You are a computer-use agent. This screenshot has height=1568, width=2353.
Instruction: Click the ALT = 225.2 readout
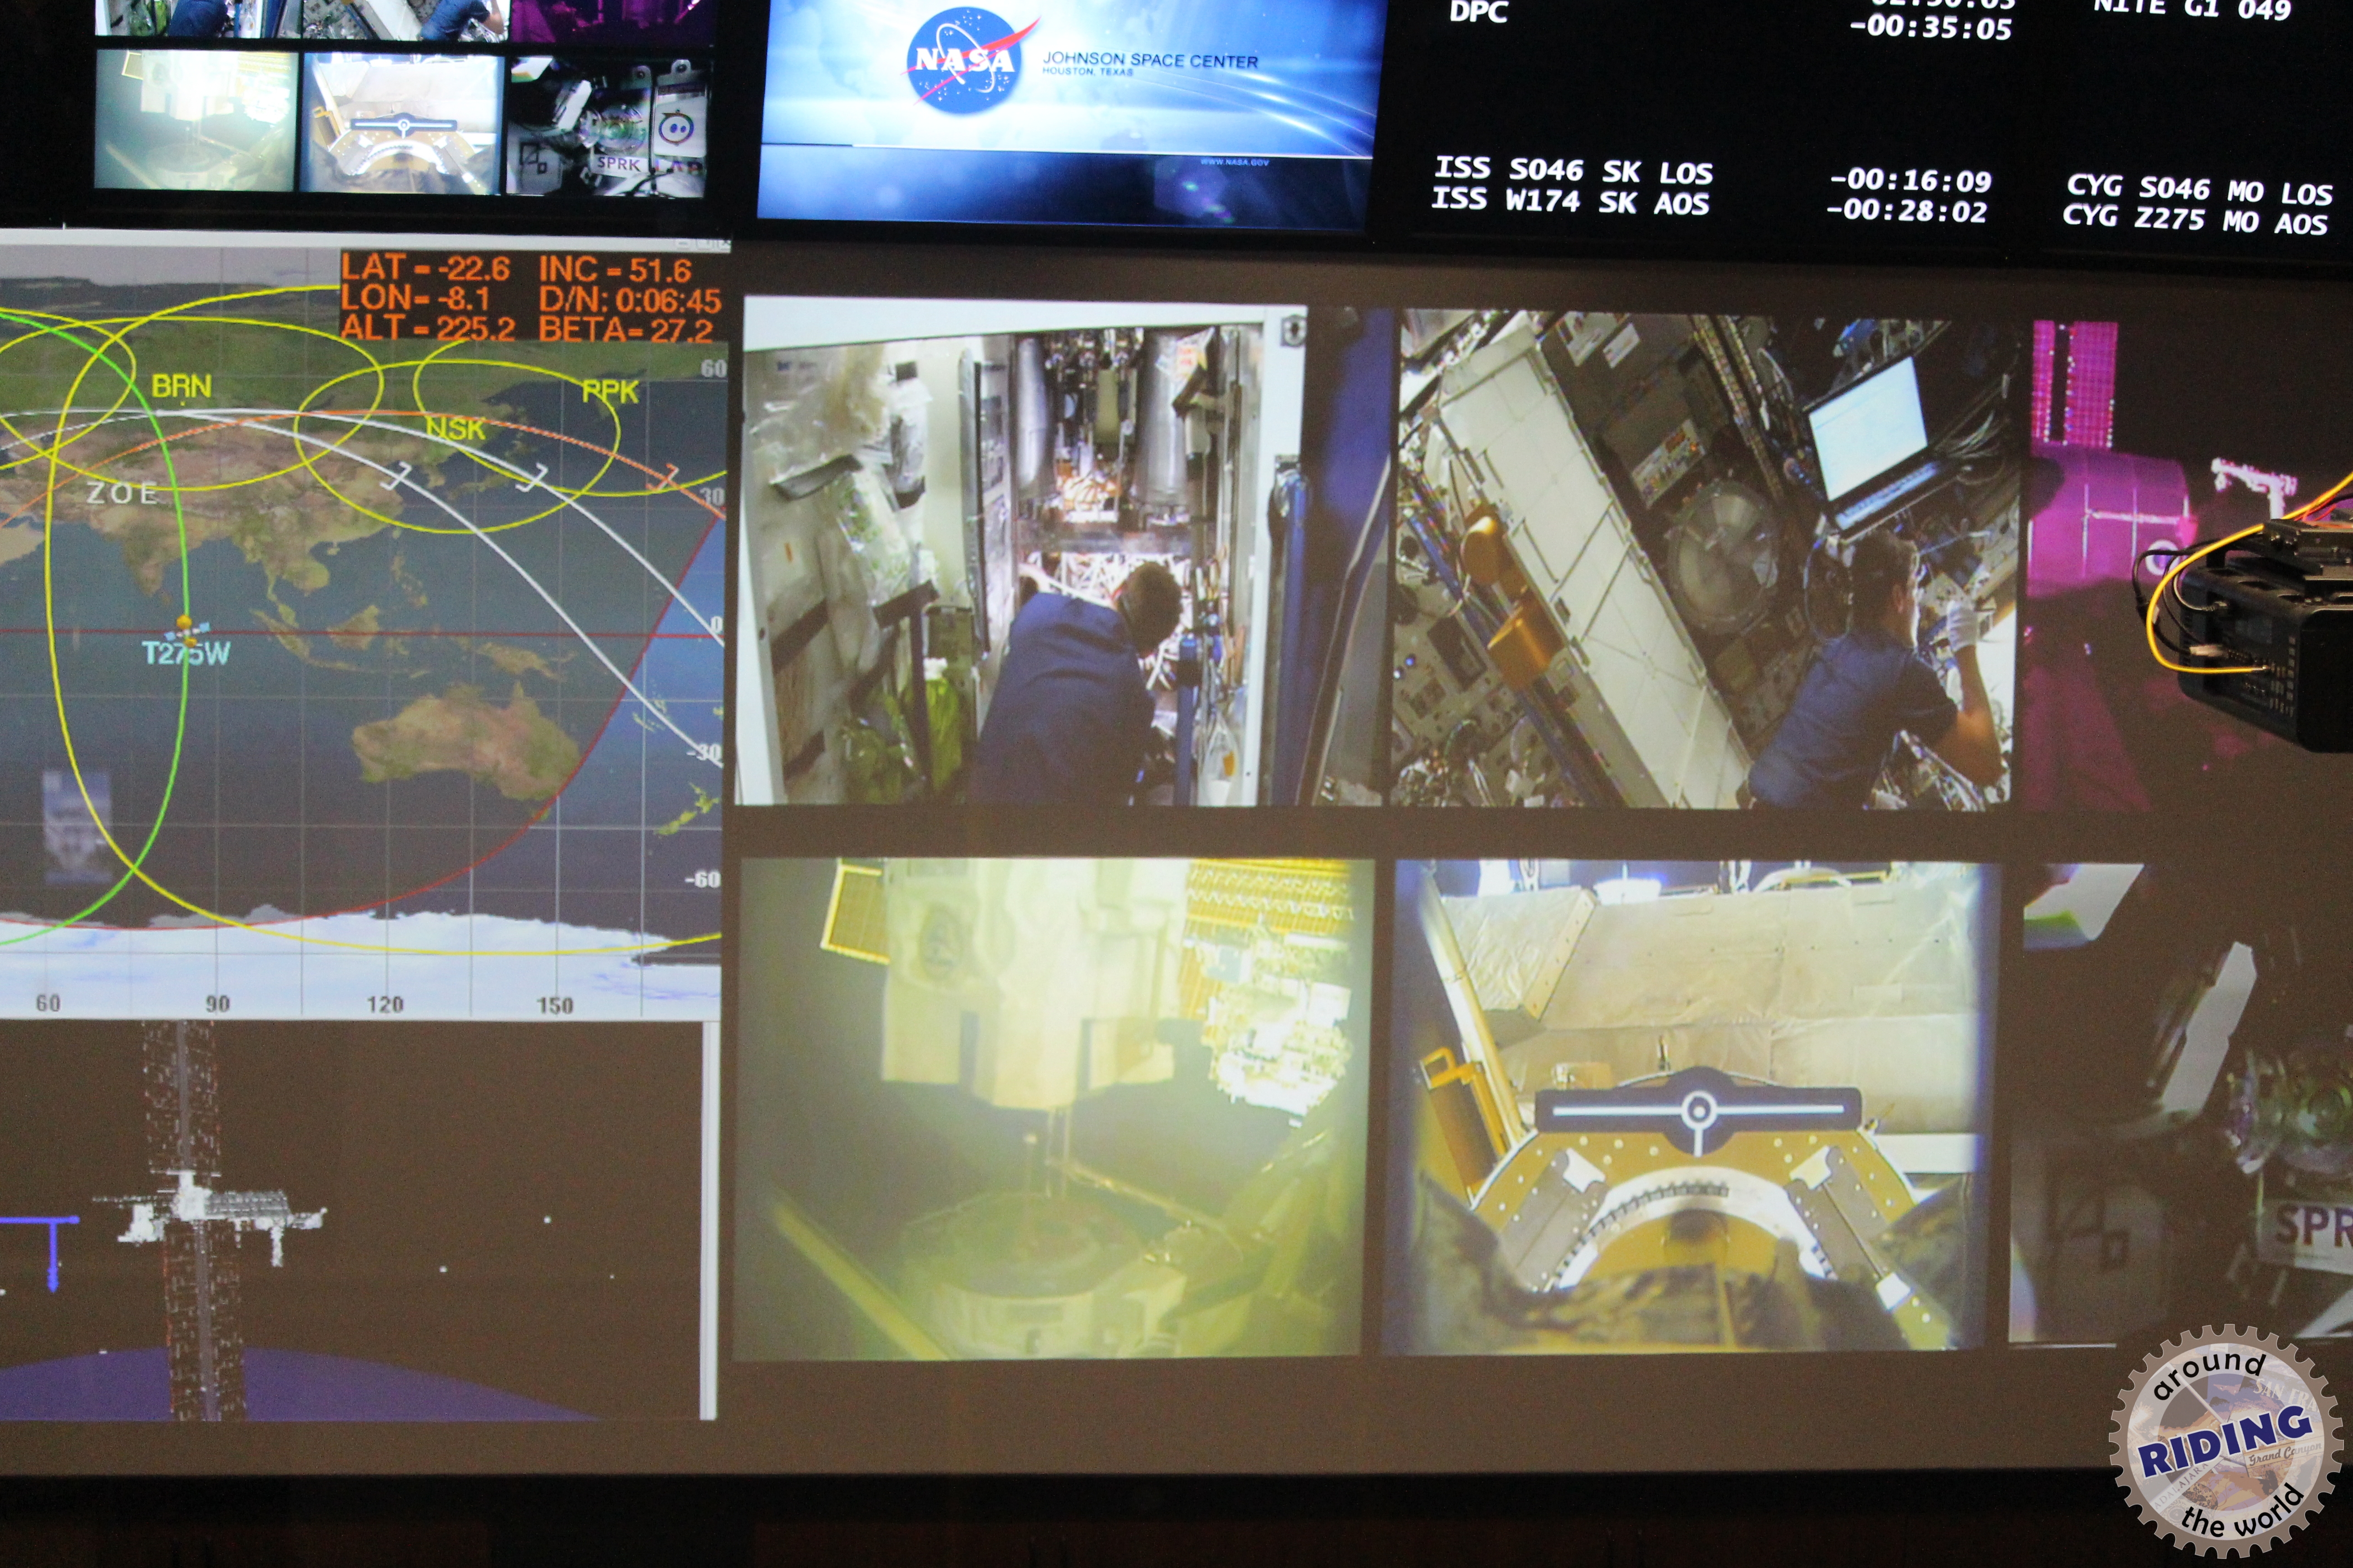point(428,327)
